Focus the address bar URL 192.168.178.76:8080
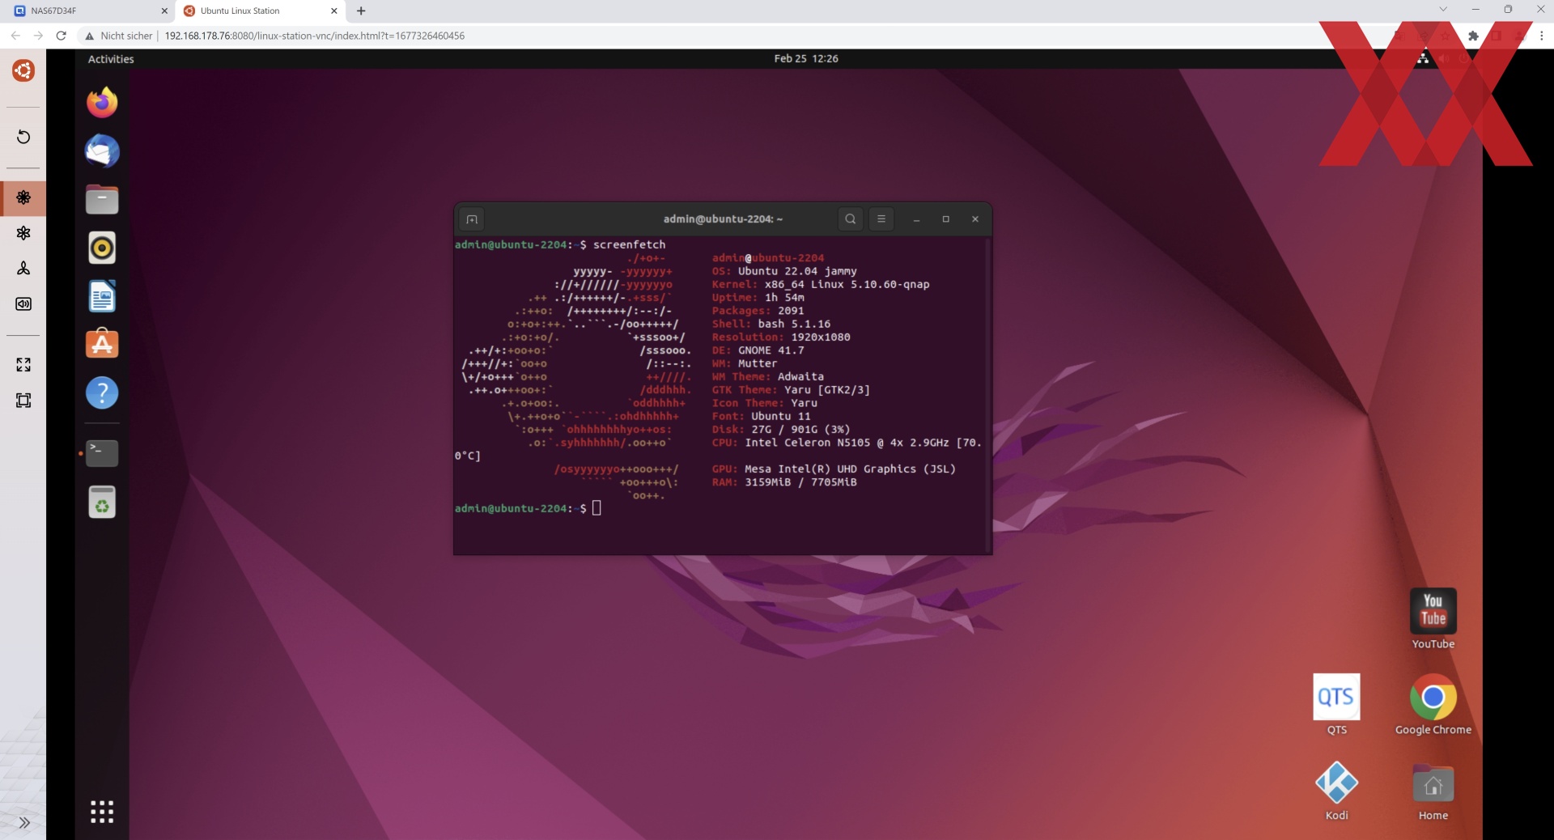Screen dimensions: 1554x840 [315, 36]
